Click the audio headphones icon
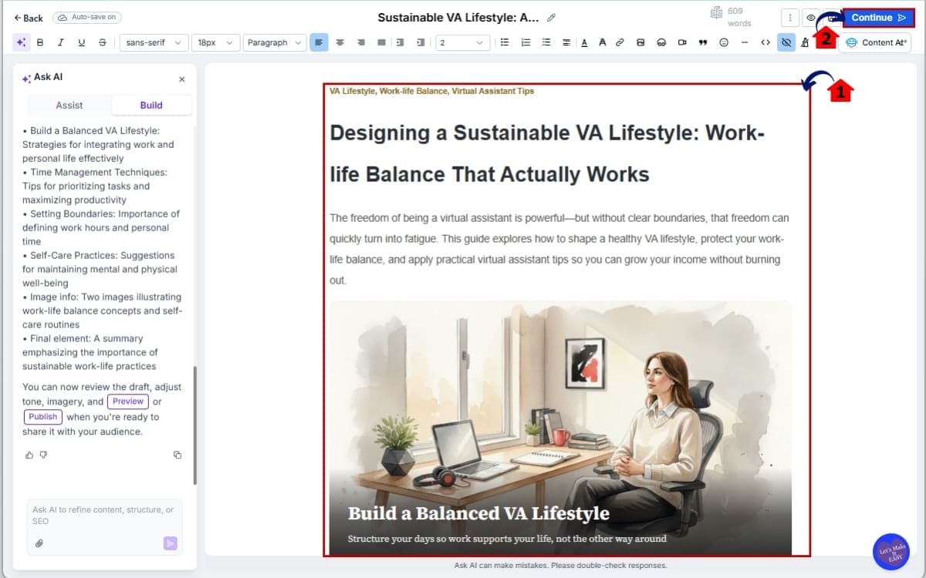Image resolution: width=926 pixels, height=578 pixels. click(x=661, y=42)
